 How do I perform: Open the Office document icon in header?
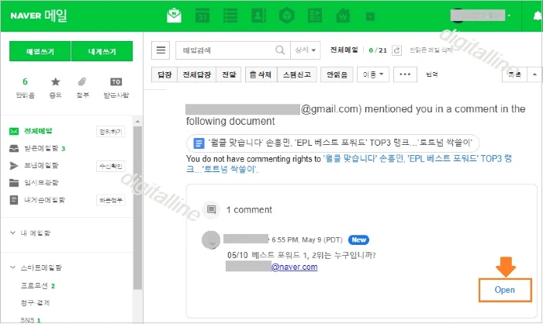tap(315, 16)
